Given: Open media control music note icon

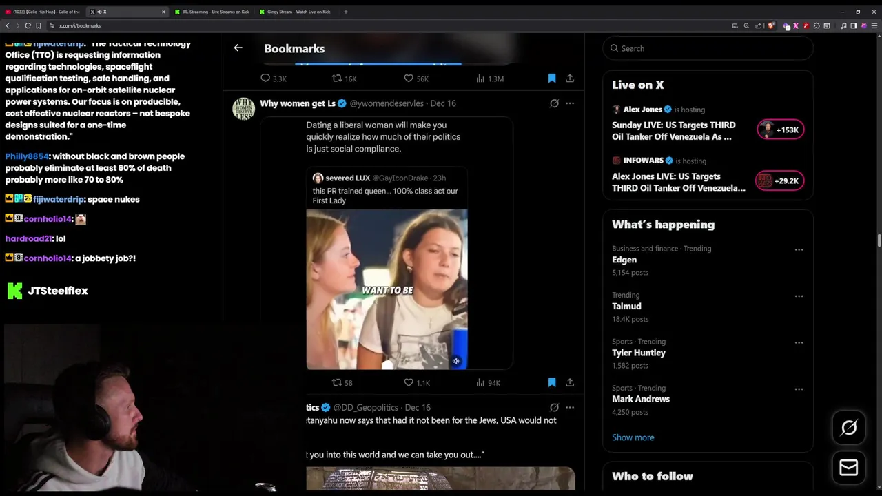Looking at the screenshot, I should tap(843, 25).
